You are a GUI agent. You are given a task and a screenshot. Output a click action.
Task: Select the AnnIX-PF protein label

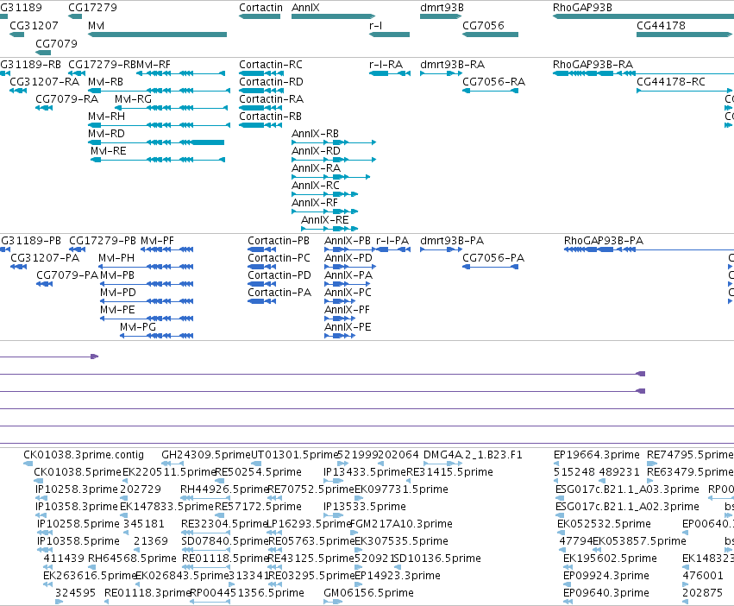pyautogui.click(x=347, y=310)
